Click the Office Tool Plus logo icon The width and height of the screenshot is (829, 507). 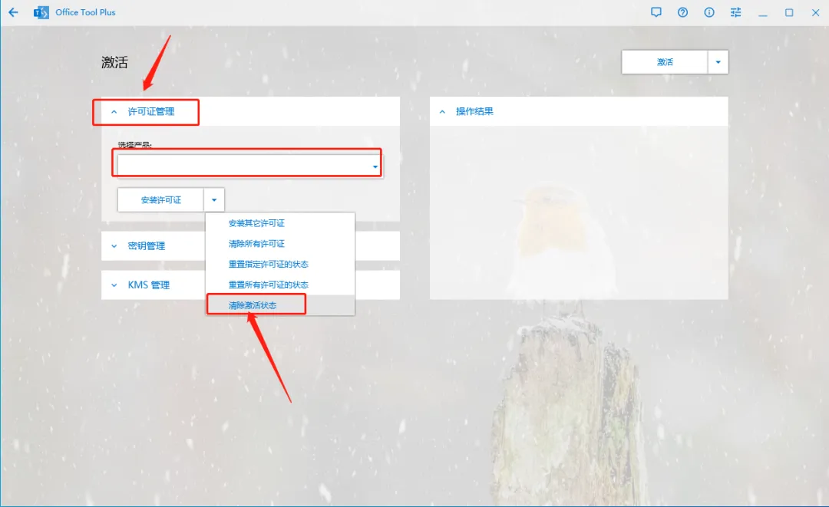(41, 12)
